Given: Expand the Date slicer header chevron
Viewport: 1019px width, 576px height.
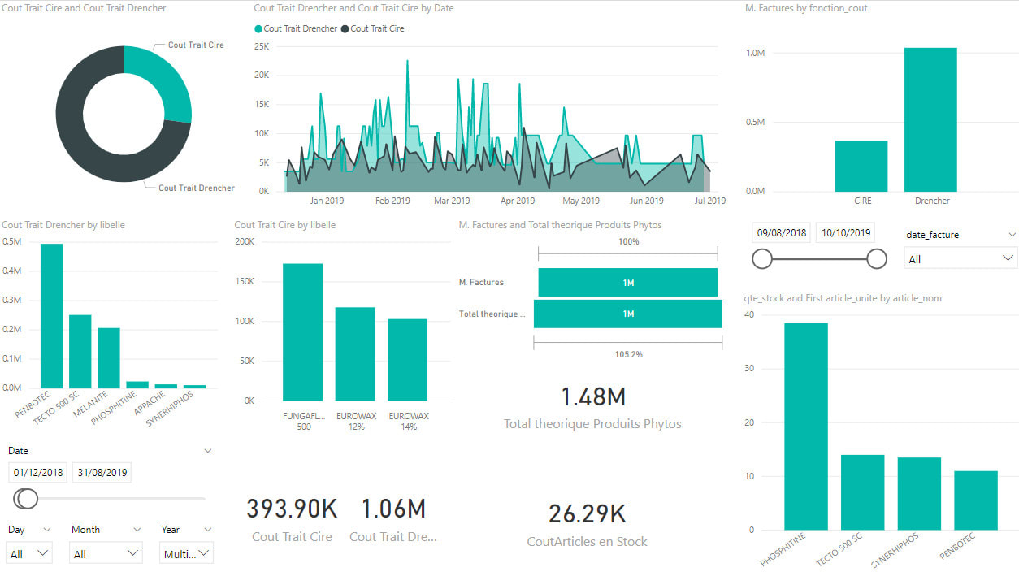Looking at the screenshot, I should pyautogui.click(x=208, y=451).
